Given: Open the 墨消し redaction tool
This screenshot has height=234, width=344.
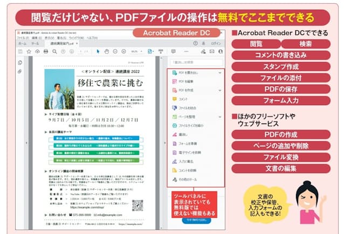Looking at the screenshot, I should 180,135.
